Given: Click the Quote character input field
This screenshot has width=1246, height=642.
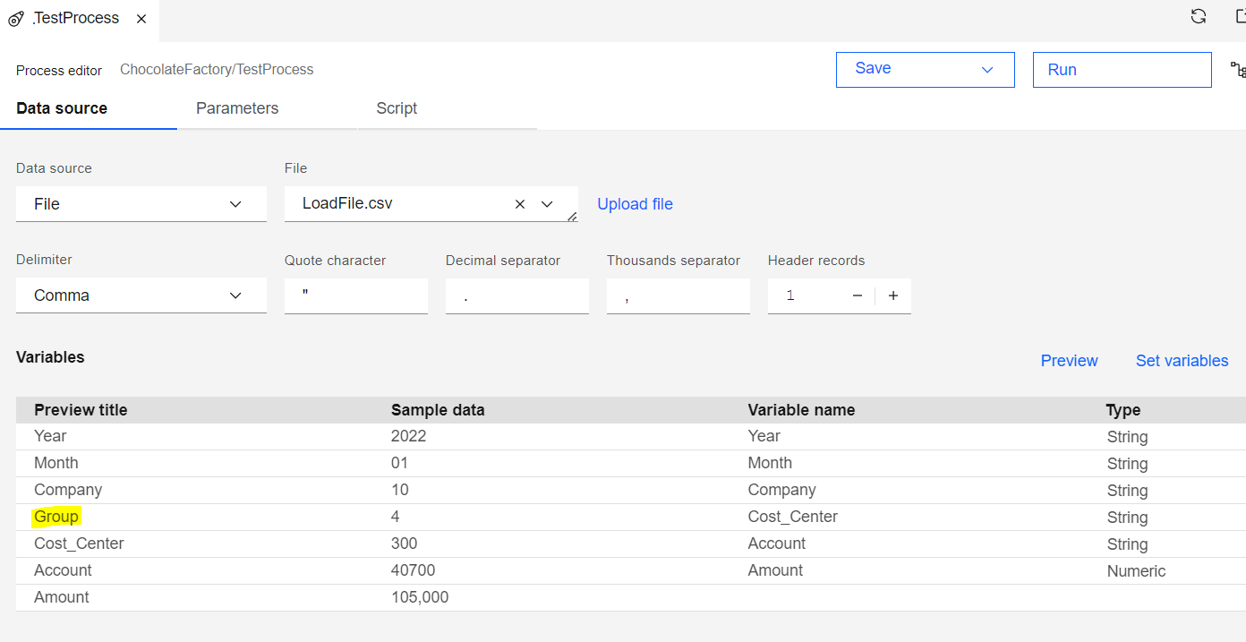Looking at the screenshot, I should (x=355, y=295).
